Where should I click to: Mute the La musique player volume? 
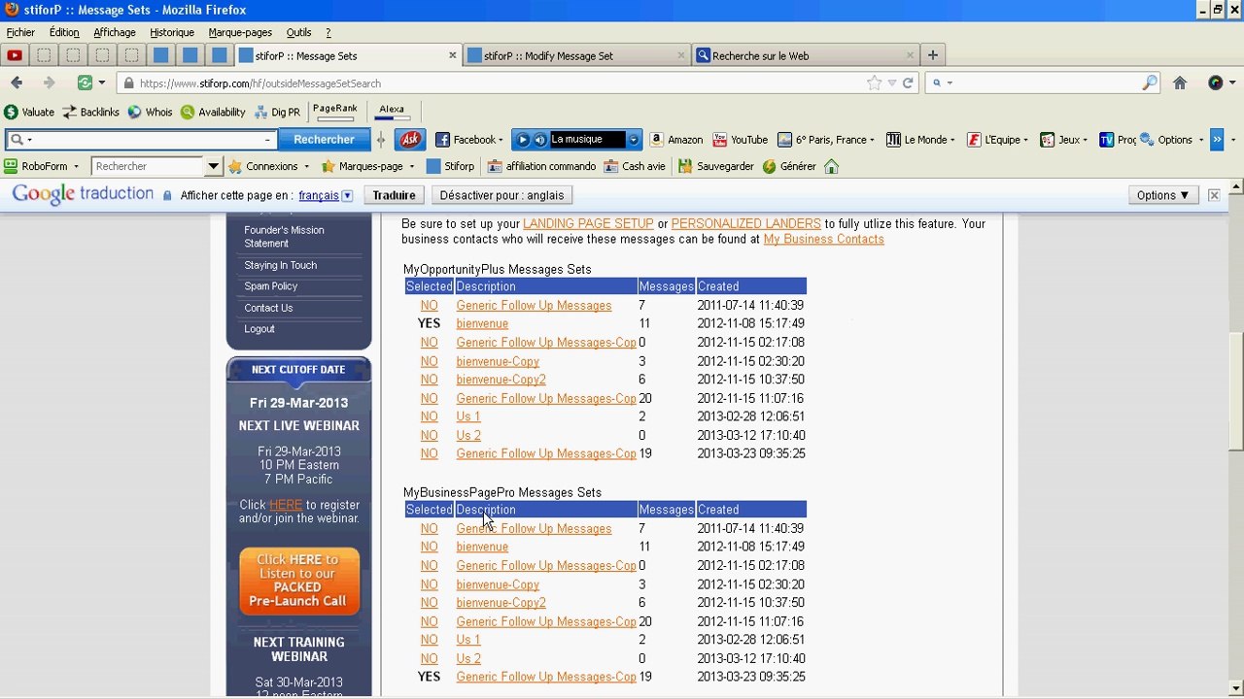click(x=539, y=140)
